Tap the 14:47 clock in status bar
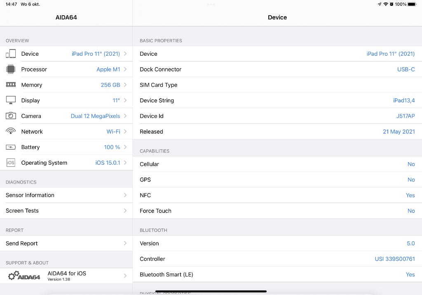Screen dimensions: 422x295 click(11, 4)
